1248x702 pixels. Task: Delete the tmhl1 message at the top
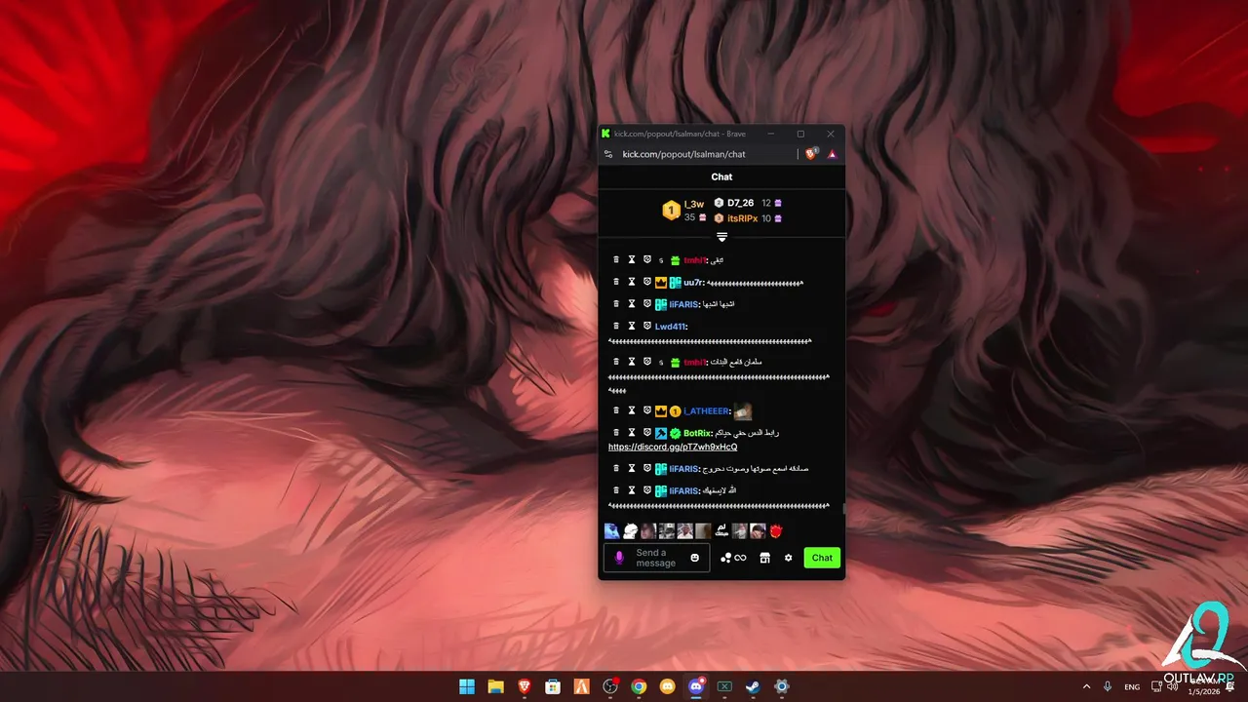(x=616, y=259)
